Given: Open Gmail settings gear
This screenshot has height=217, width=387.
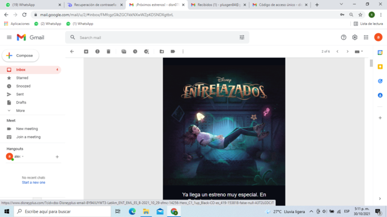Looking at the screenshot, I should coord(355,37).
